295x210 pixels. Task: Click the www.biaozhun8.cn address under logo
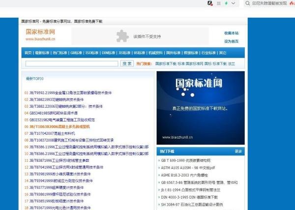[40, 39]
